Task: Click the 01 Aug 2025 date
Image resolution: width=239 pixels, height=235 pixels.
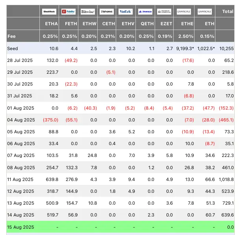Action: click(20, 108)
